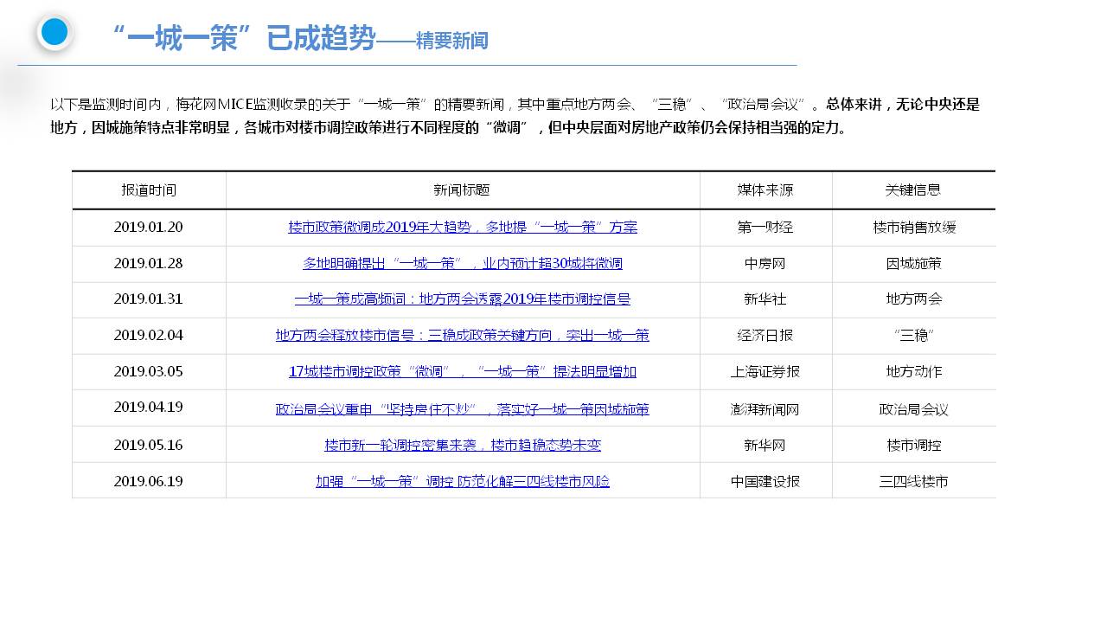Click the 媒体来源 column header
1107x623 pixels.
[765, 190]
